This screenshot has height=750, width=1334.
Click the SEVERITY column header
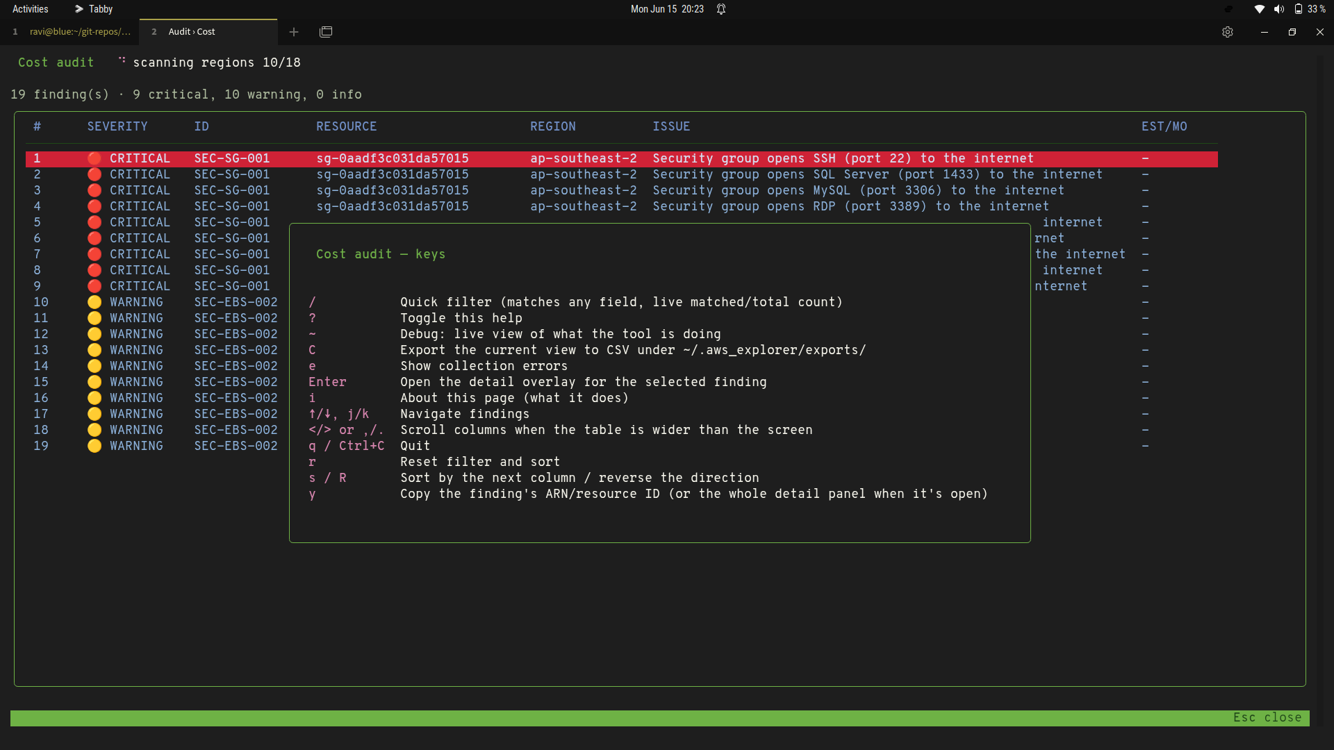coord(117,126)
